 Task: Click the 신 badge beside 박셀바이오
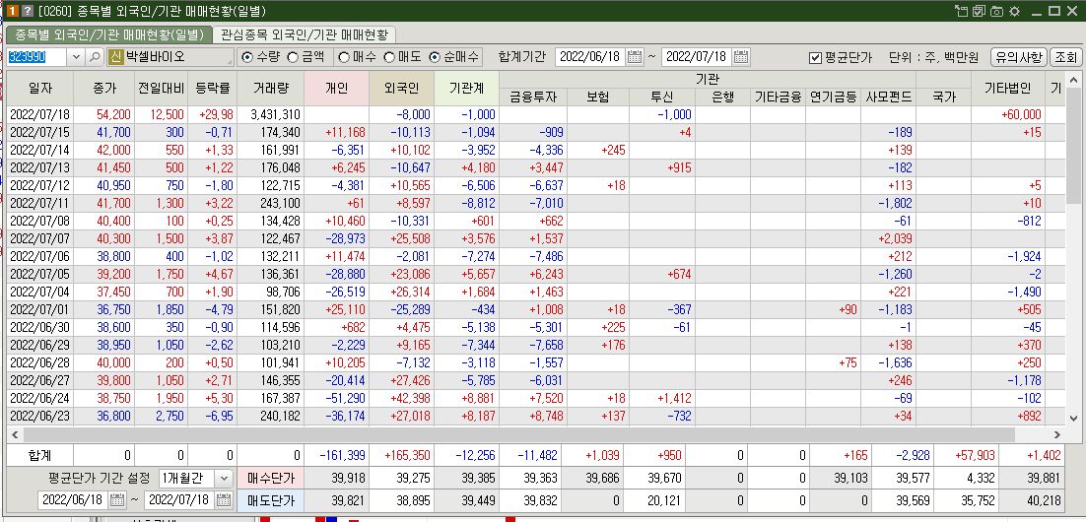115,57
